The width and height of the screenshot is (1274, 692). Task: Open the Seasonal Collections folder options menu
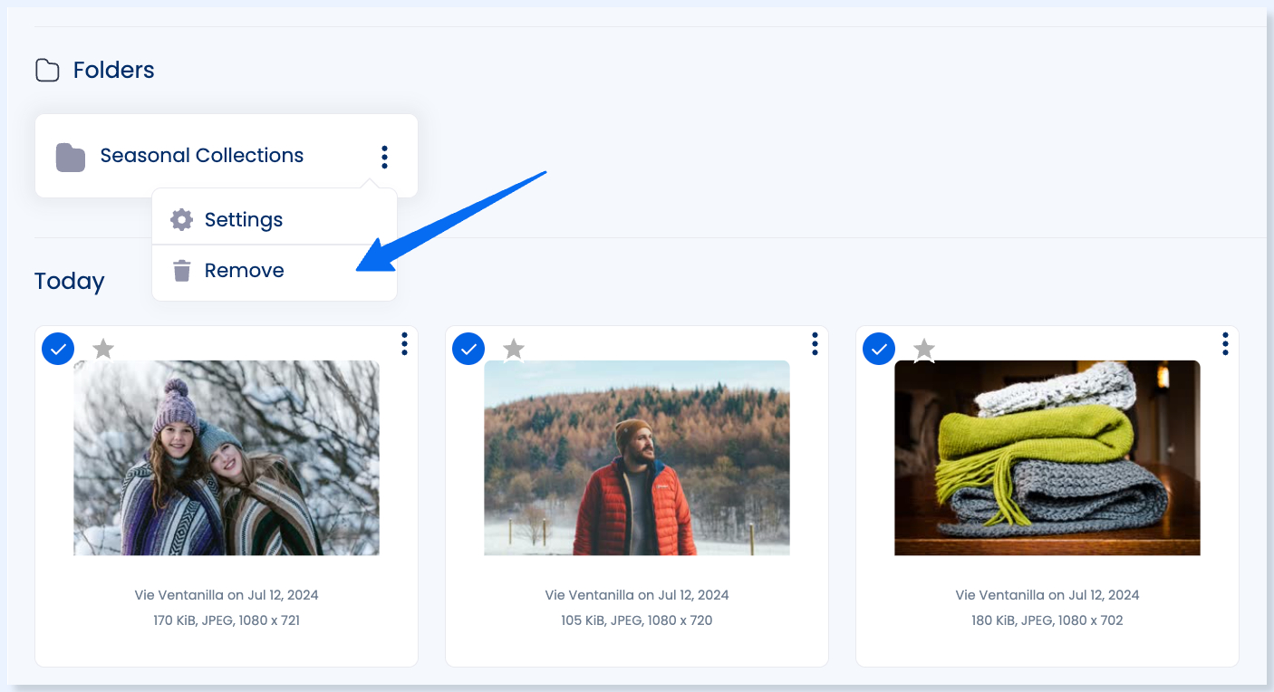(x=384, y=157)
